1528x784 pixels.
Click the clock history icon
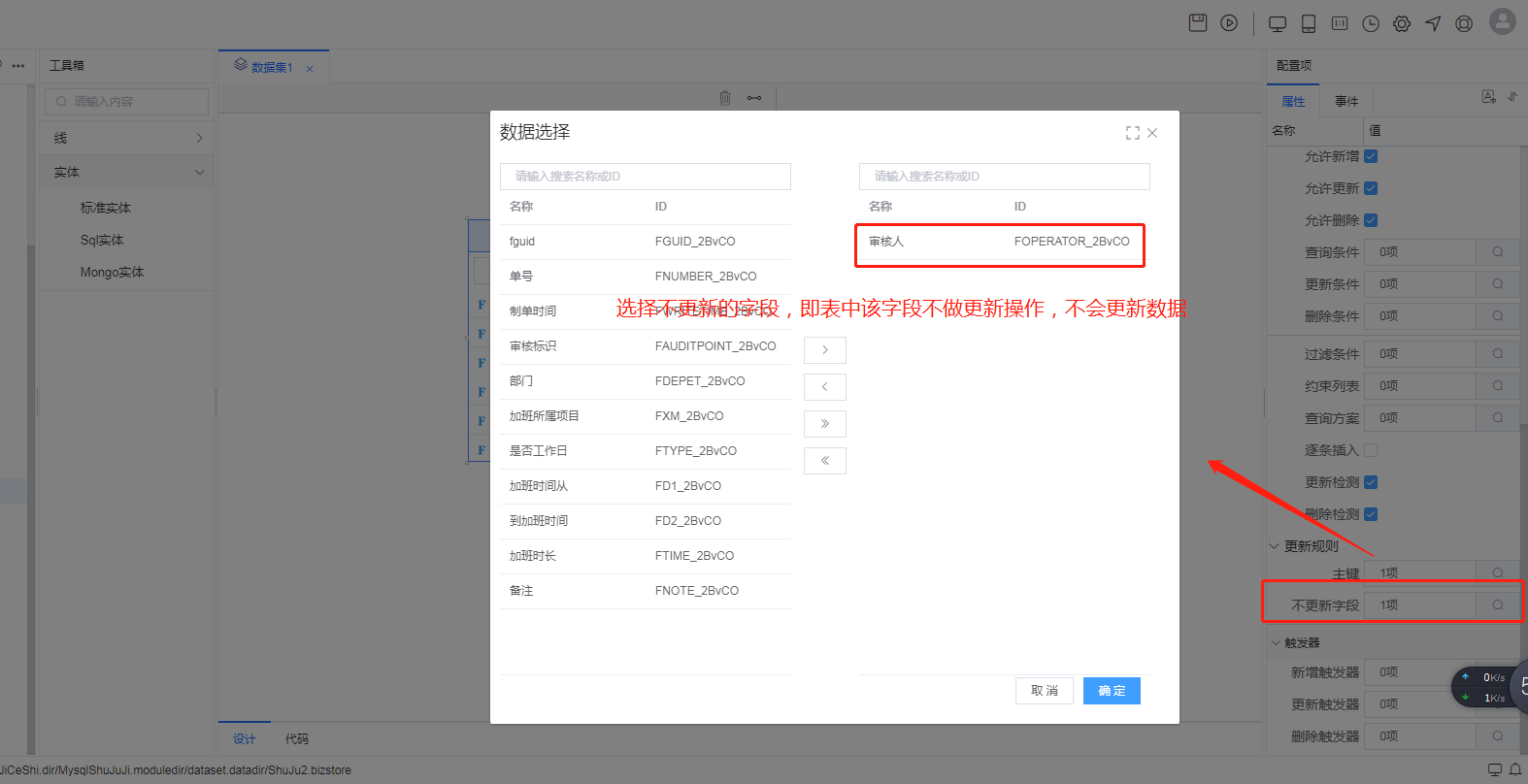[1371, 24]
